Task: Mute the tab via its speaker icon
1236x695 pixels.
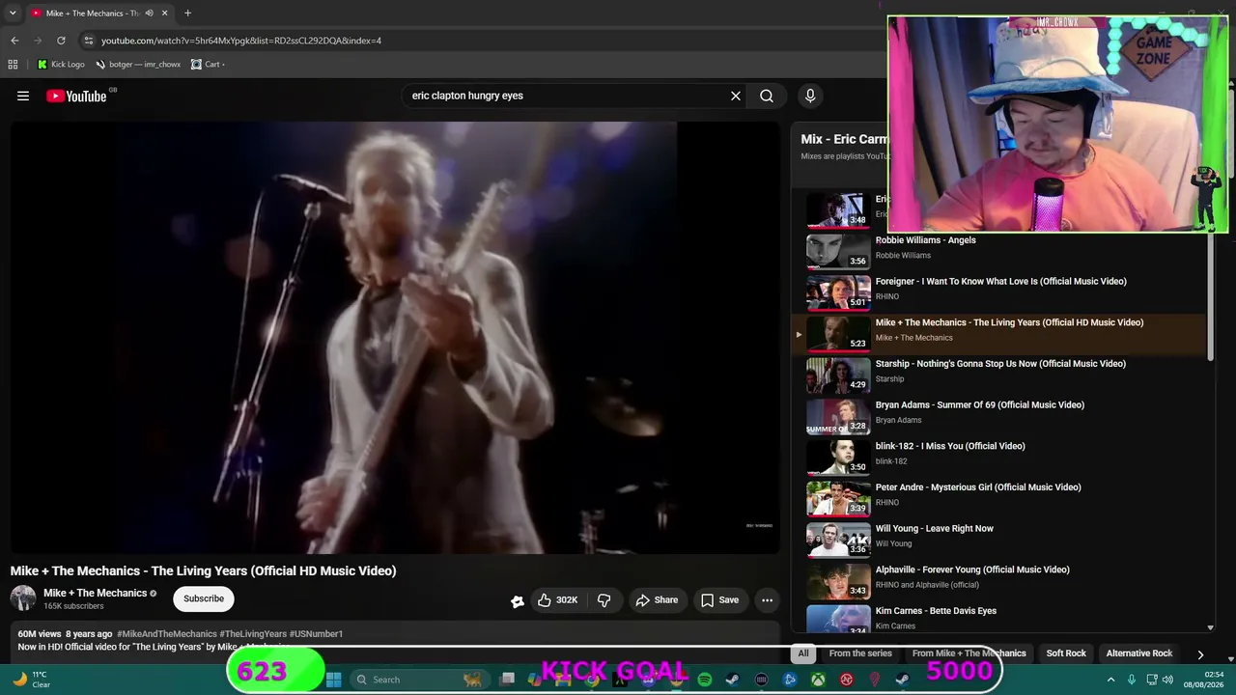Action: (x=149, y=14)
